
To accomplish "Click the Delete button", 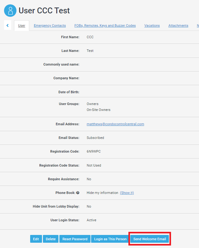I will point(51,239).
